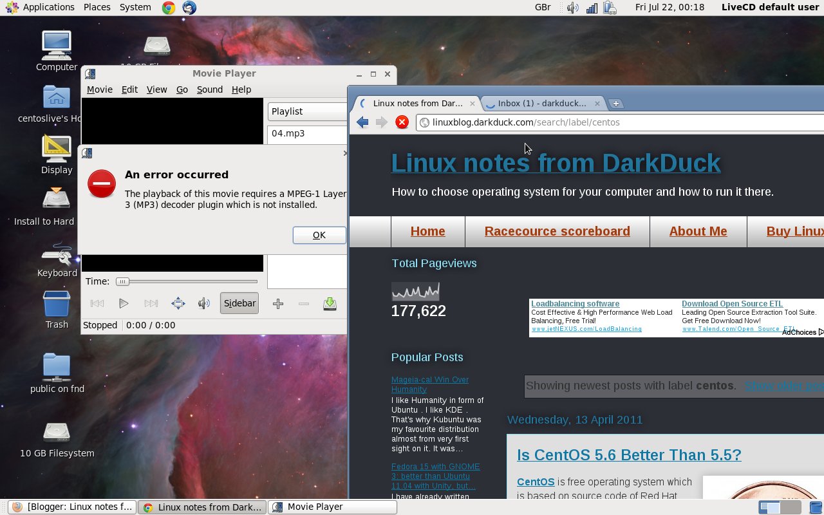Open Fedora 15 with GNOME 3 post link
This screenshot has height=515, width=824.
click(x=435, y=476)
